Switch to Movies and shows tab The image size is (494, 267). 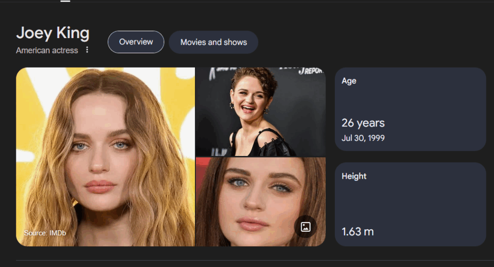coord(214,42)
